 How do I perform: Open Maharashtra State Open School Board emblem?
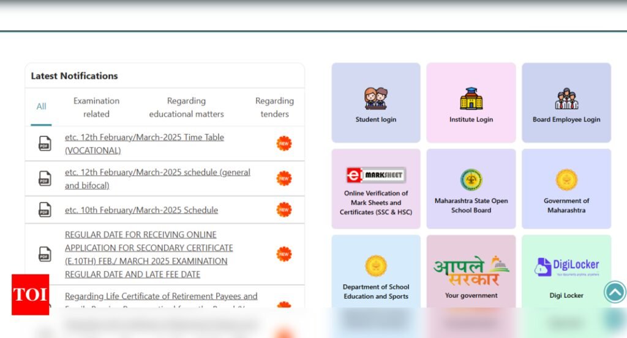tap(471, 180)
